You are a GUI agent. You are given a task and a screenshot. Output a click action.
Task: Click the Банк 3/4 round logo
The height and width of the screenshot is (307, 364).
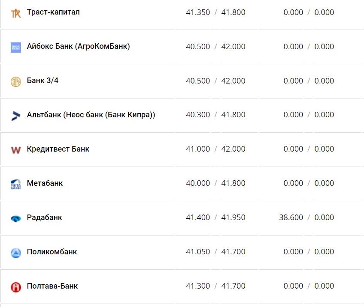point(16,82)
